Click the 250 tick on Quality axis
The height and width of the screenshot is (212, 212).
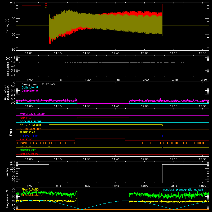13,165
